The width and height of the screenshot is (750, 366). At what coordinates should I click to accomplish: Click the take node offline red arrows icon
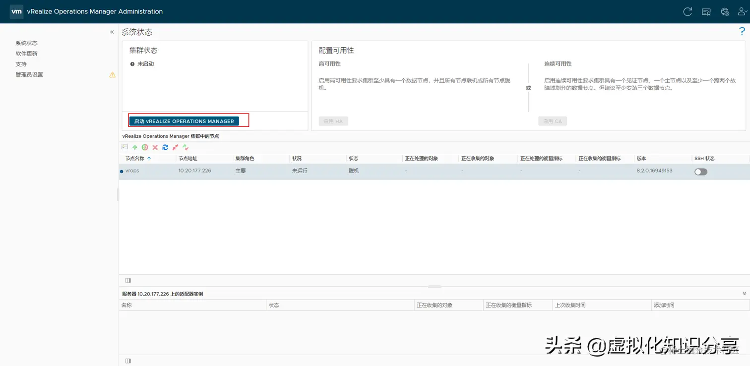(175, 147)
